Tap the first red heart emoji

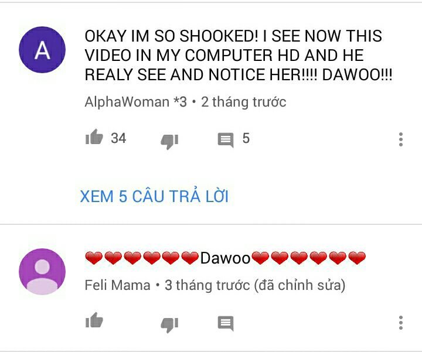point(94,258)
